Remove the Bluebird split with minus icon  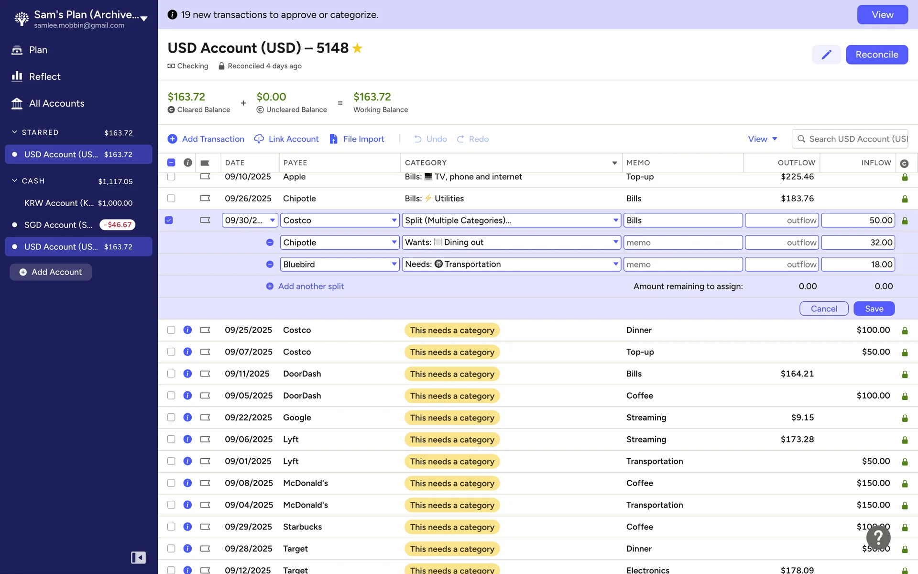pyautogui.click(x=270, y=265)
